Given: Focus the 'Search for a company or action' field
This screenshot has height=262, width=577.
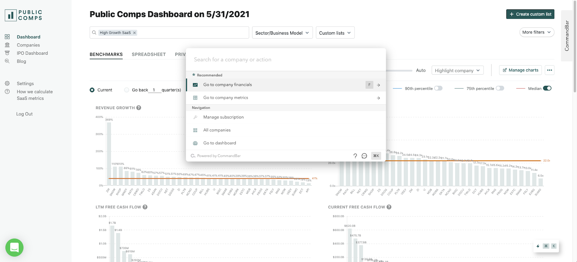Looking at the screenshot, I should (286, 59).
